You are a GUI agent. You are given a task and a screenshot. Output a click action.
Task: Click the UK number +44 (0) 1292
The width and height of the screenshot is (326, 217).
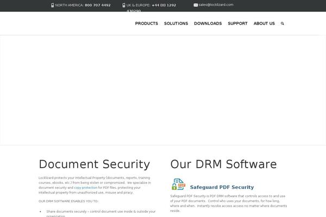pos(164,5)
